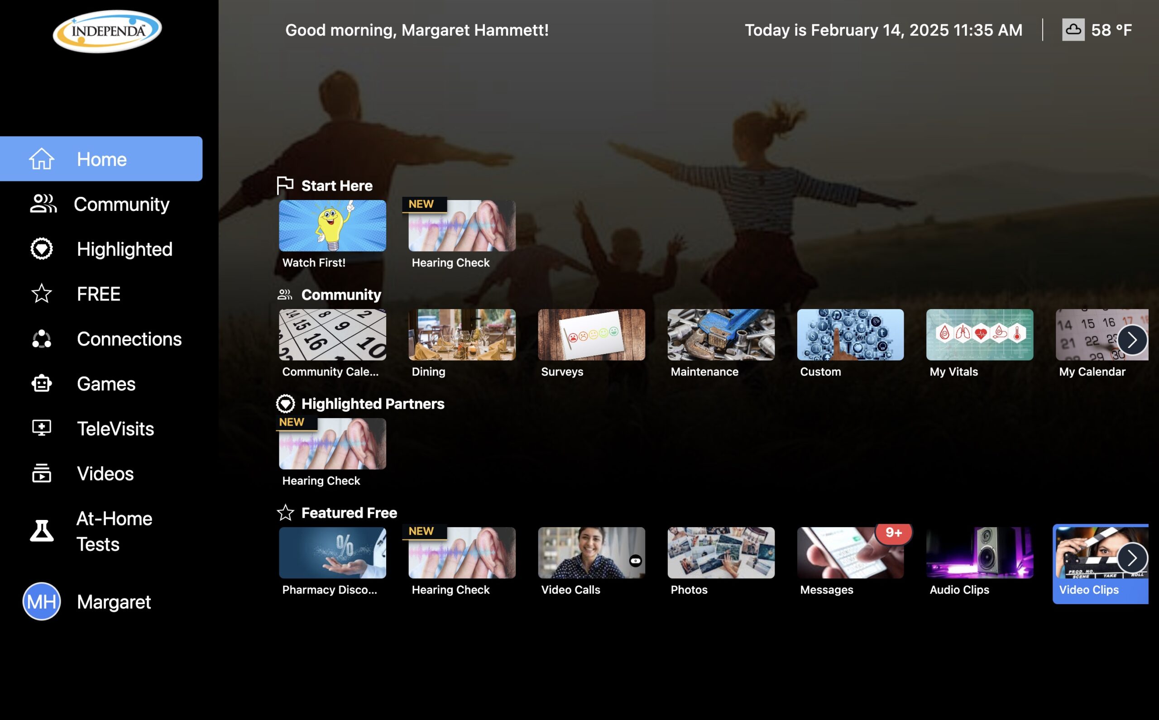Viewport: 1159px width, 720px height.
Task: Click the FREE star icon
Action: point(42,293)
